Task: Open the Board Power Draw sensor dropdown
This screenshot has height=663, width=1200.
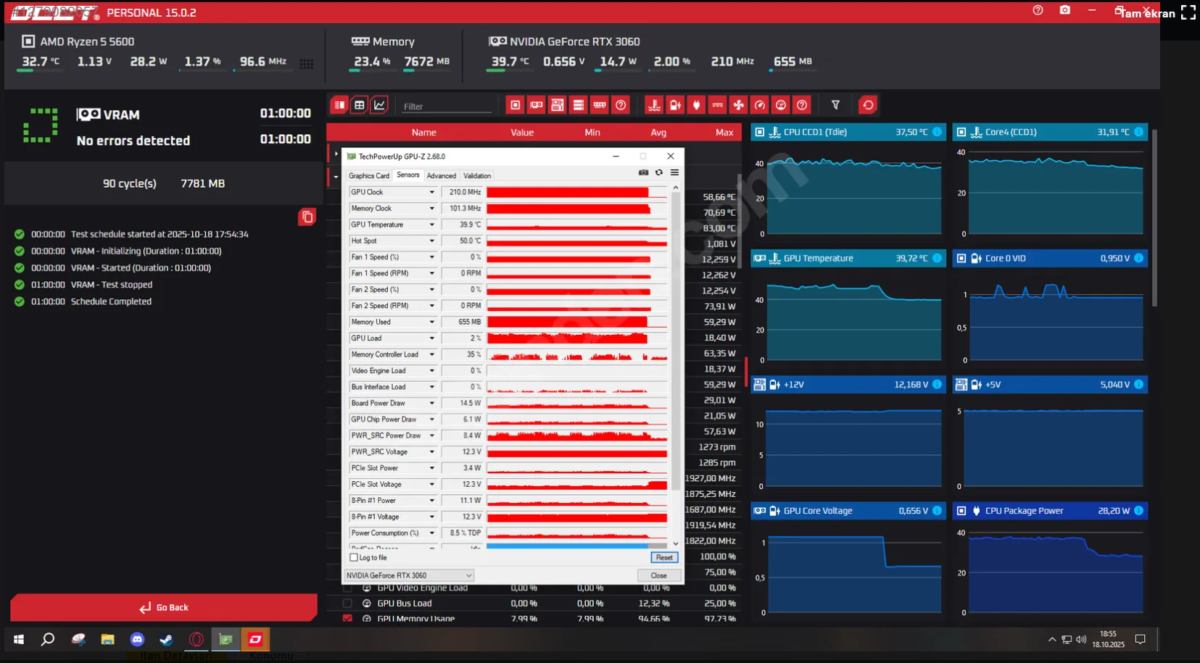Action: (431, 403)
